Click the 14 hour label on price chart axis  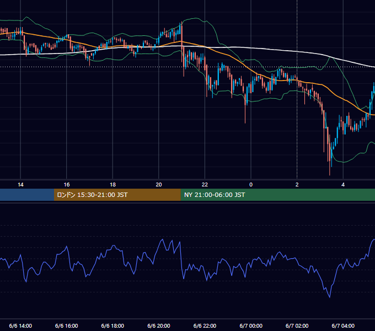(x=20, y=185)
